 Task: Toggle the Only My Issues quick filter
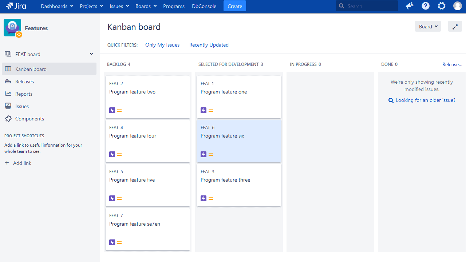click(x=162, y=45)
